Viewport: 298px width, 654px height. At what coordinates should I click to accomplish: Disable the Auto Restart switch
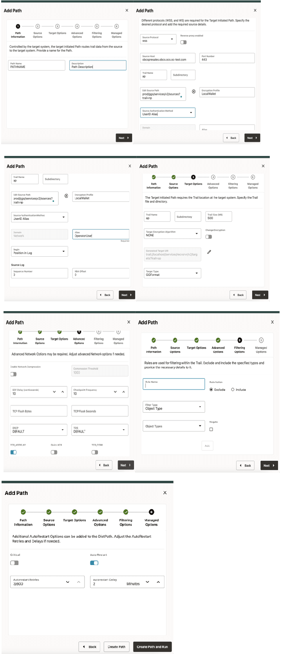(x=94, y=563)
